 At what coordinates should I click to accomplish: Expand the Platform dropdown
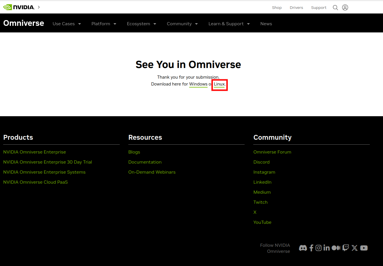click(104, 24)
